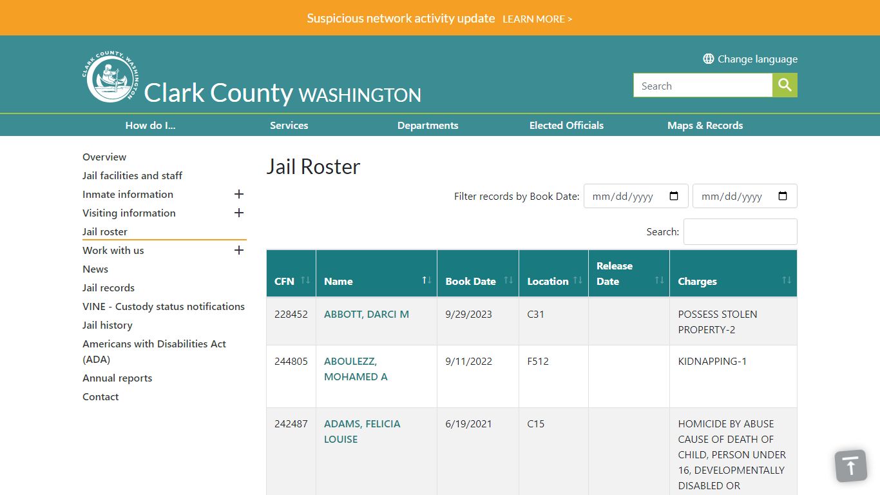This screenshot has height=495, width=880.
Task: Expand the Inmate information submenu
Action: (x=239, y=194)
